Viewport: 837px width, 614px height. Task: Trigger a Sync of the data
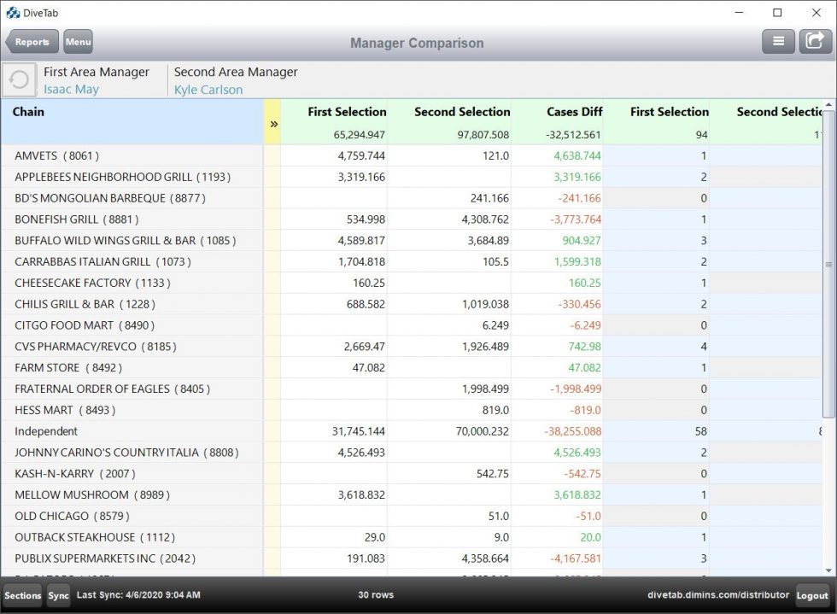tap(58, 595)
